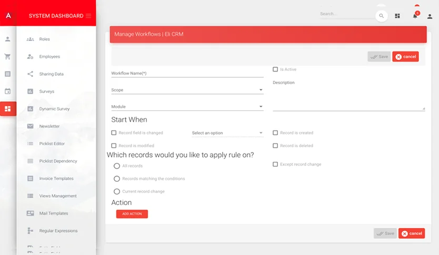Viewport: 439px width, 255px height.
Task: Click the ADD ACTION button
Action: [132, 214]
